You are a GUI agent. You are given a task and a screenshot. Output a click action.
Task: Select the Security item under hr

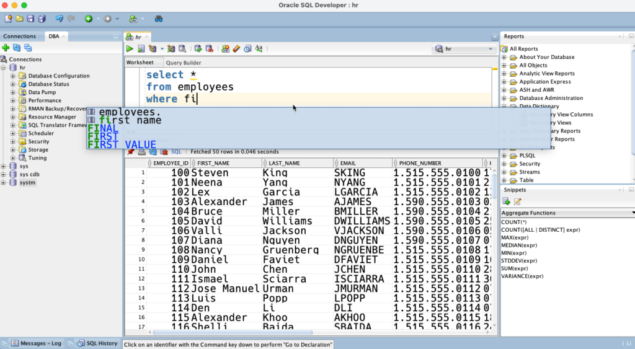(38, 141)
